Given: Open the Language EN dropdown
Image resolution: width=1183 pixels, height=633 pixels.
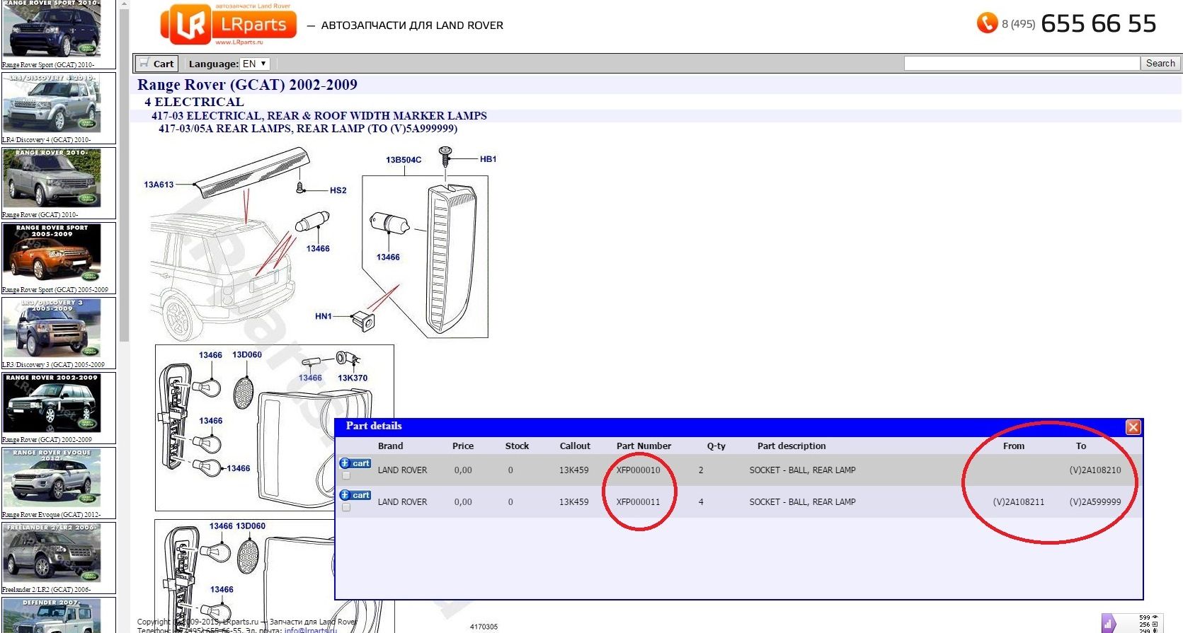Looking at the screenshot, I should (x=255, y=64).
